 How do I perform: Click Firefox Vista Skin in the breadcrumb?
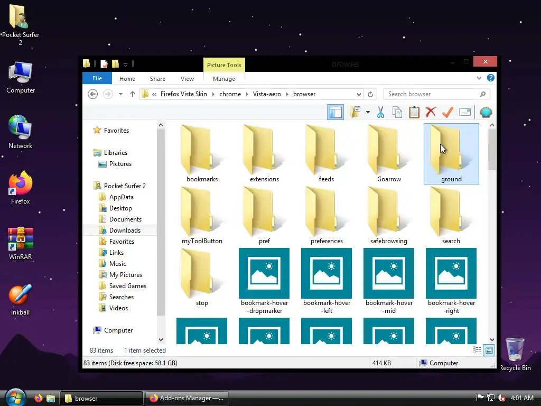[183, 94]
